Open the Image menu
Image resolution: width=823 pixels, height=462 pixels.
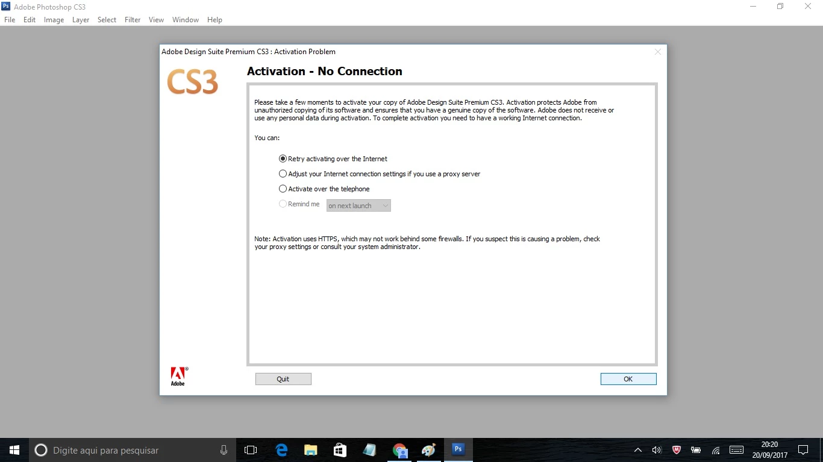click(x=54, y=20)
